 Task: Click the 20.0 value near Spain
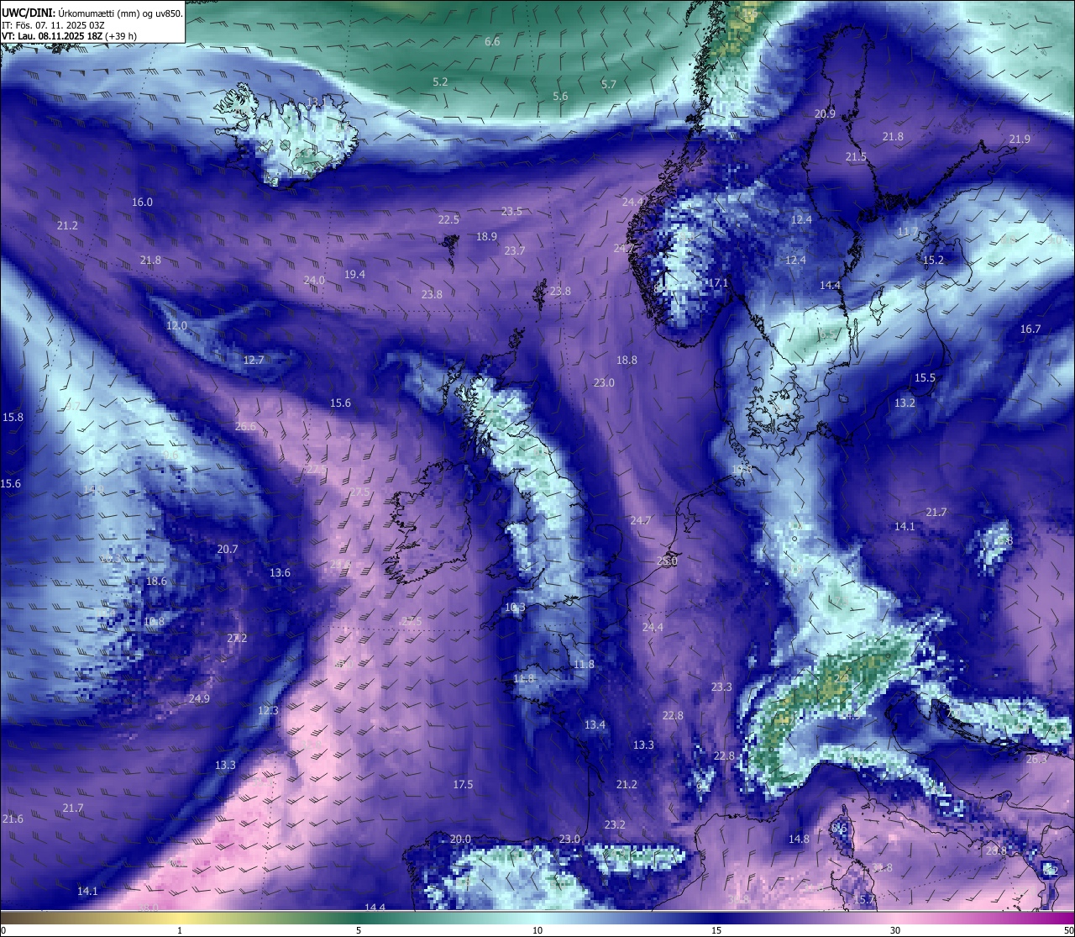click(x=460, y=840)
